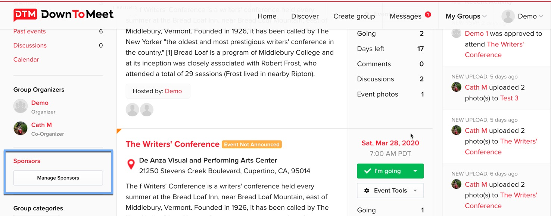This screenshot has width=551, height=216.
Task: Go to the Home menu item
Action: 267,16
